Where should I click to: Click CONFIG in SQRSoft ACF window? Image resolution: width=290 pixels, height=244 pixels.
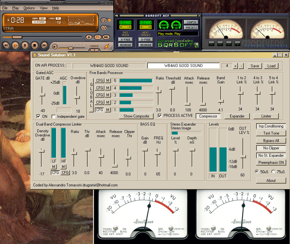[191, 22]
